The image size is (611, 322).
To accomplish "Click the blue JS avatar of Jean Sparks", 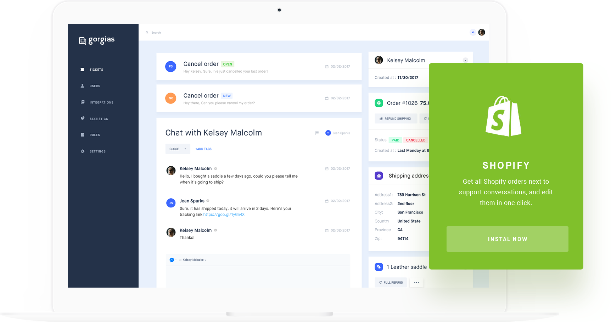I will 171,203.
